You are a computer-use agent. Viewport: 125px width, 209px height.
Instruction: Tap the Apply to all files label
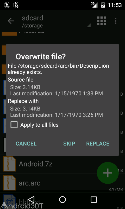pos(39,125)
